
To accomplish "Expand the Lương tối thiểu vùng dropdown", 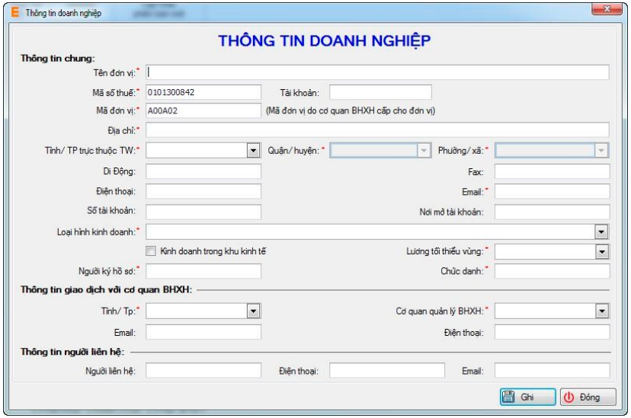I will click(601, 251).
